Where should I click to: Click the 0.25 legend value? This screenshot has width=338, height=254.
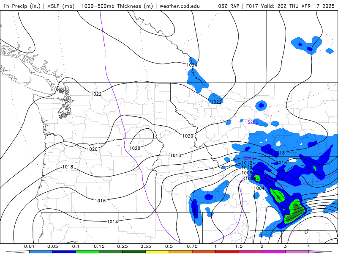[123, 246]
